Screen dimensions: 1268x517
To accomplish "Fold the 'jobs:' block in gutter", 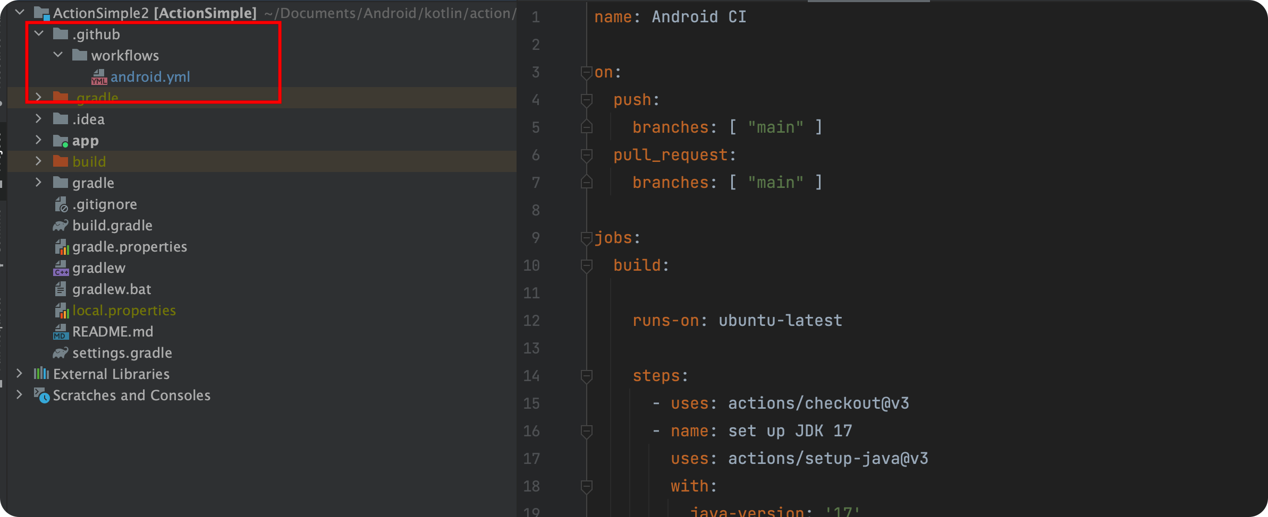I will pyautogui.click(x=587, y=238).
